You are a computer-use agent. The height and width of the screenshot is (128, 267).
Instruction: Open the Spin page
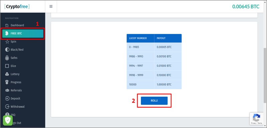(x=22, y=42)
